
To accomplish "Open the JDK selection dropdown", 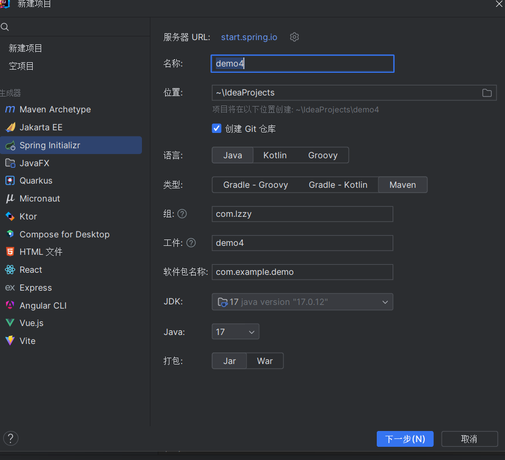I will click(x=302, y=302).
